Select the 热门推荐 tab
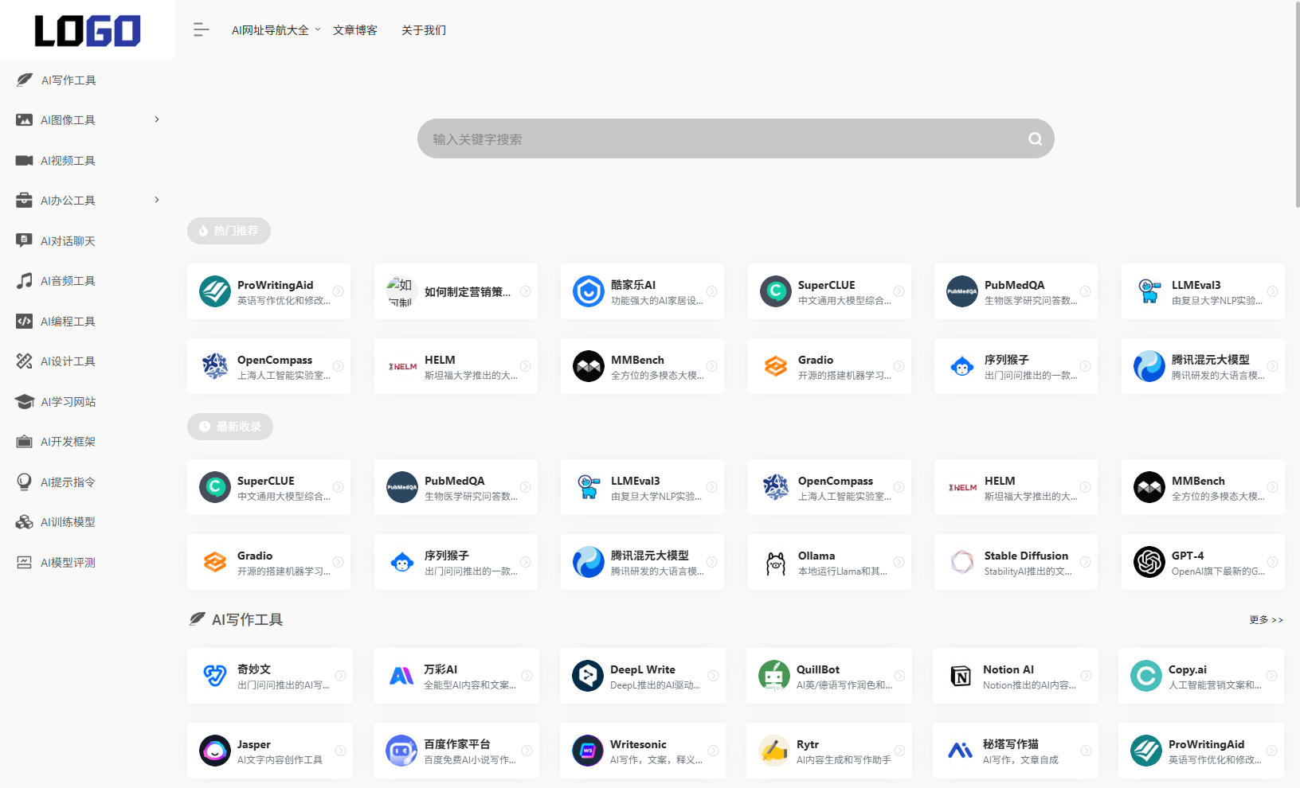The width and height of the screenshot is (1300, 788). point(229,231)
